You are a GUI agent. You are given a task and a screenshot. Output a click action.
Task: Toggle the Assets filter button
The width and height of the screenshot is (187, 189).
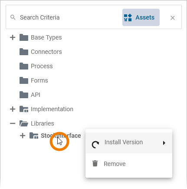pyautogui.click(x=141, y=17)
